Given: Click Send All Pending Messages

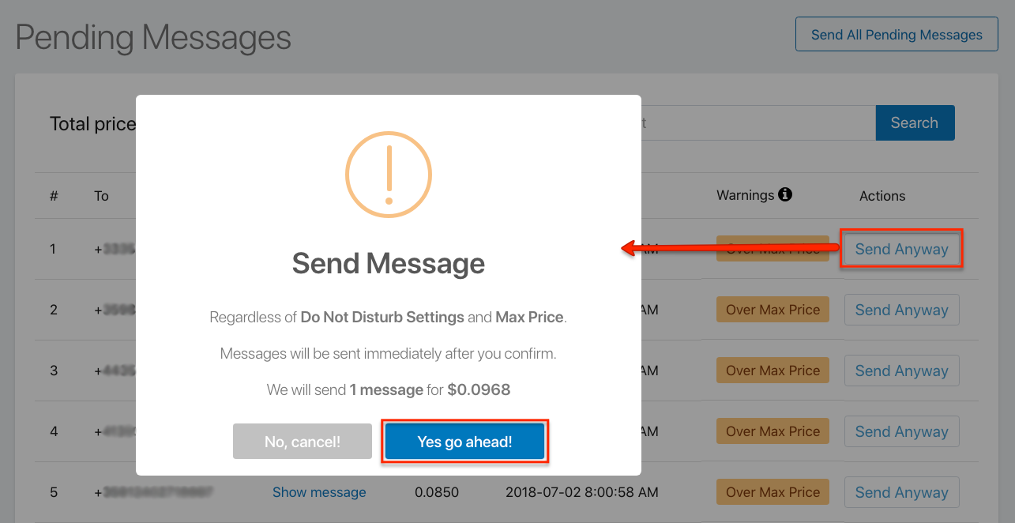Looking at the screenshot, I should pos(896,34).
